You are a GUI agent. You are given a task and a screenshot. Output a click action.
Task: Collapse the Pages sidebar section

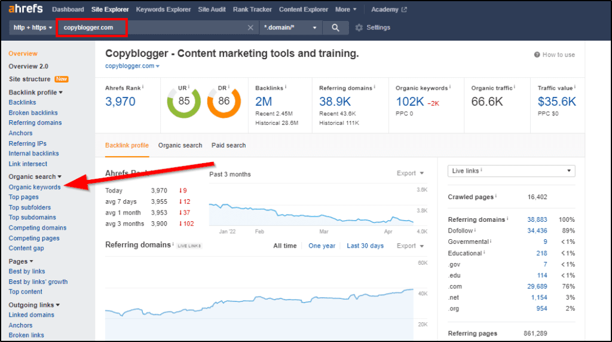(x=21, y=261)
